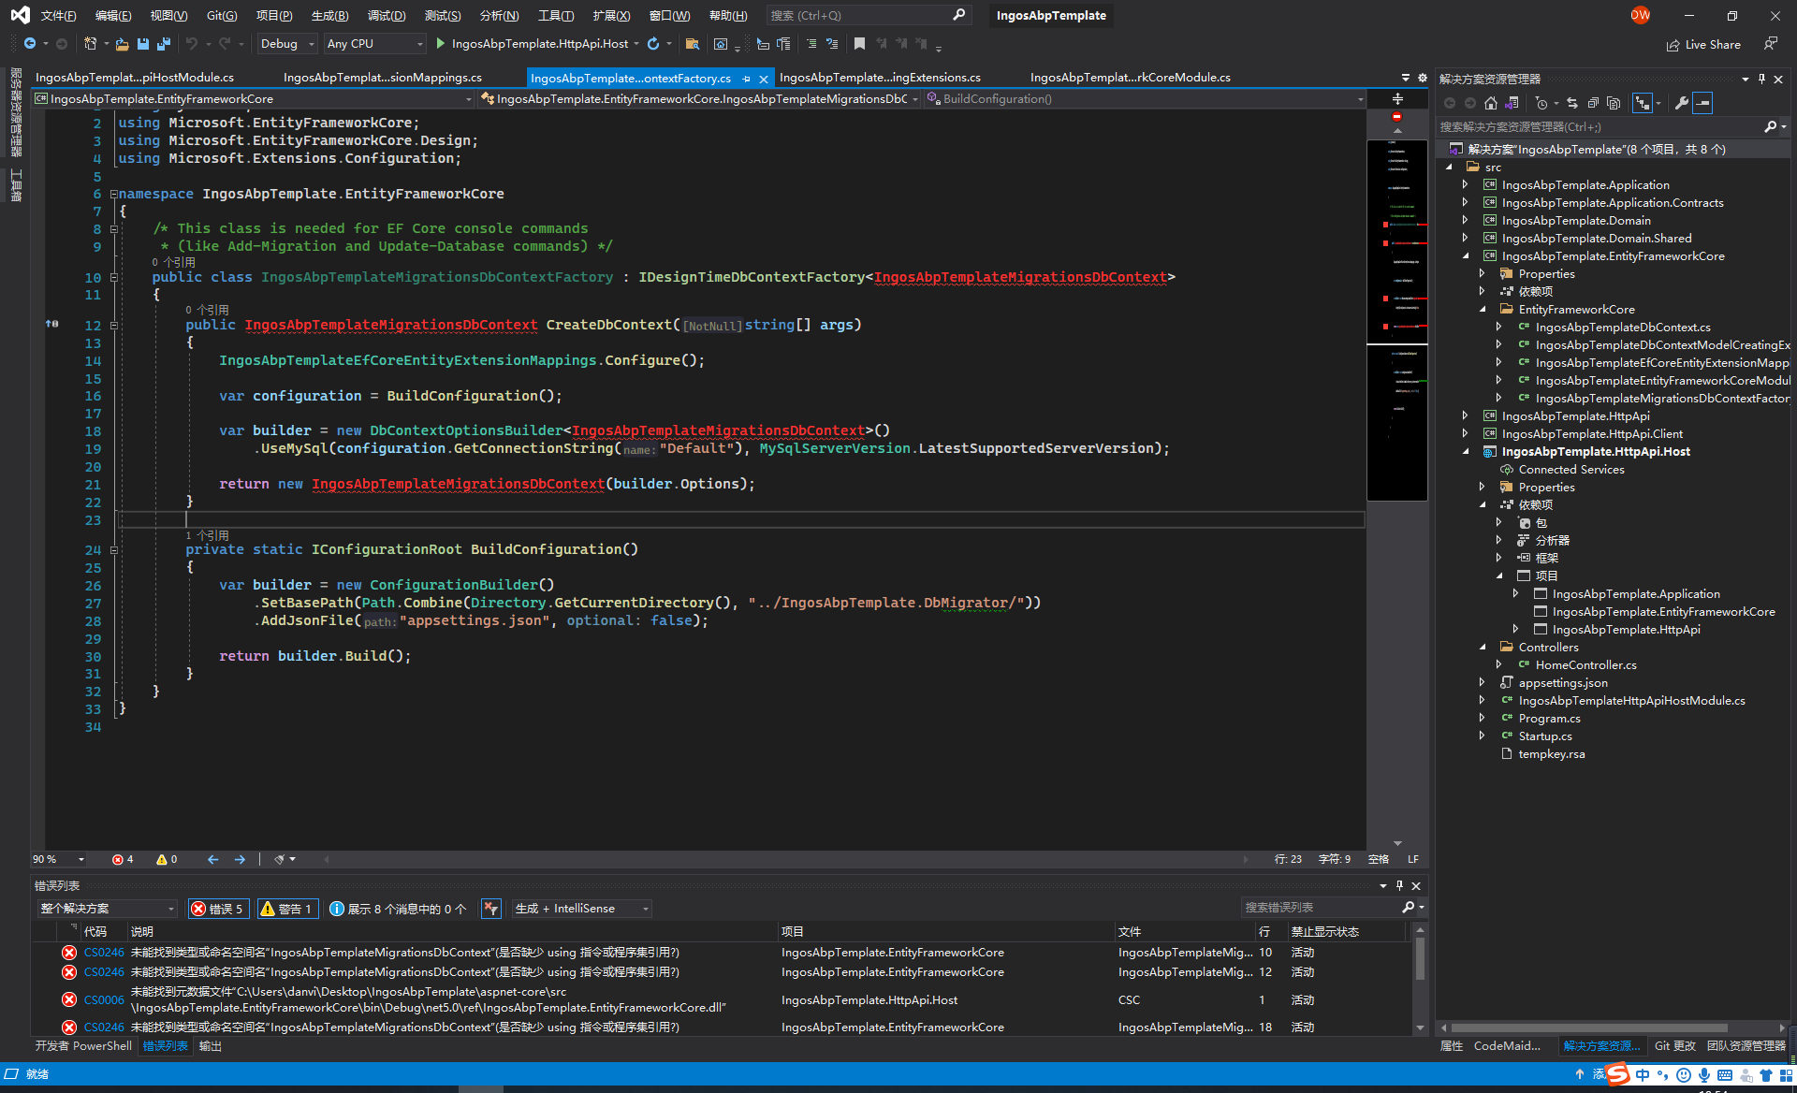This screenshot has width=1797, height=1093.
Task: Click the Show All Files icon
Action: point(1614,103)
